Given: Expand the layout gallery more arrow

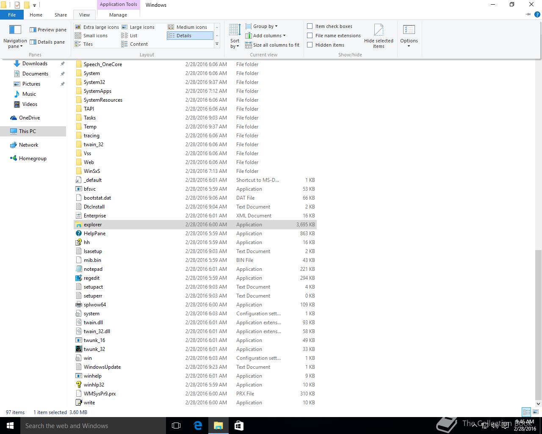Looking at the screenshot, I should [217, 44].
